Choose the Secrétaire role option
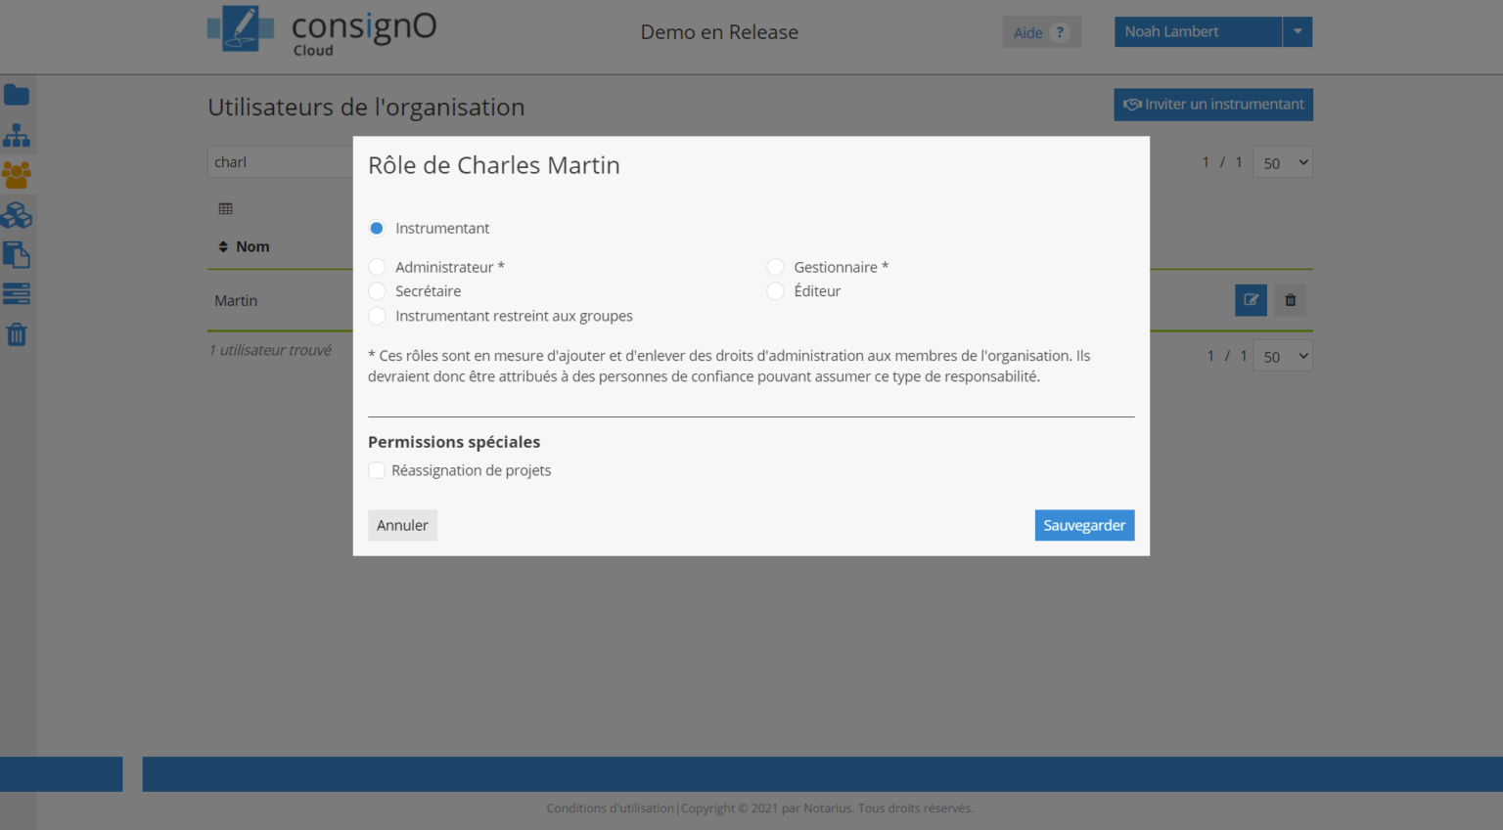 point(377,291)
